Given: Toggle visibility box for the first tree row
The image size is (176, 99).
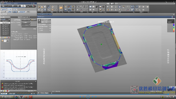Looking at the screenshot, I should [50, 25].
